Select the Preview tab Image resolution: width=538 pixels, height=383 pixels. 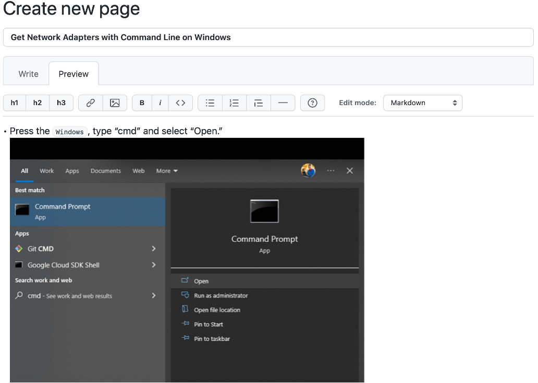pos(74,74)
